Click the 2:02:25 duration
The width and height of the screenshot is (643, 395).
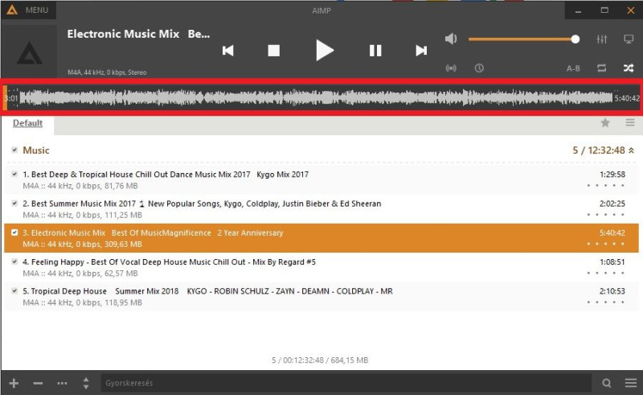[x=612, y=204]
